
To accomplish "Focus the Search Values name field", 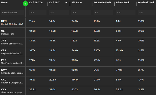I will tap(12, 13).
